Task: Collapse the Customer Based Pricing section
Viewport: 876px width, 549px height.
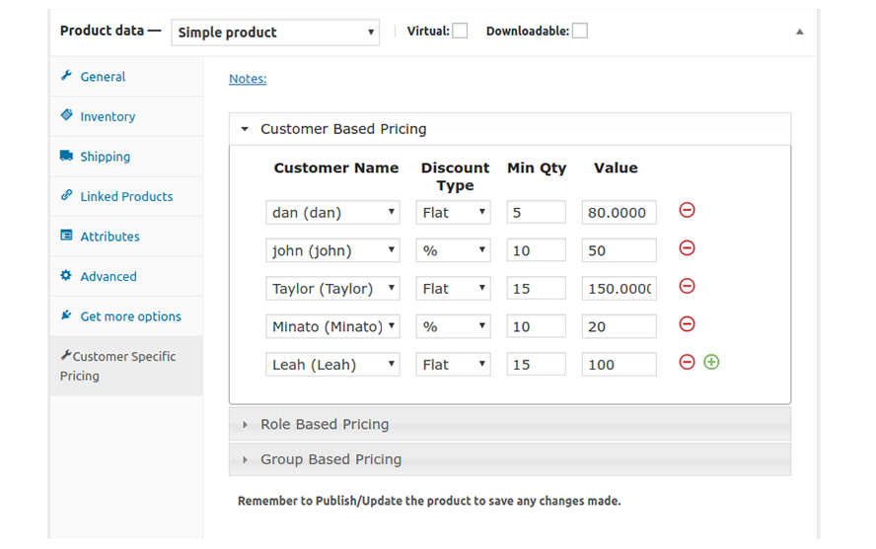Action: 342,129
